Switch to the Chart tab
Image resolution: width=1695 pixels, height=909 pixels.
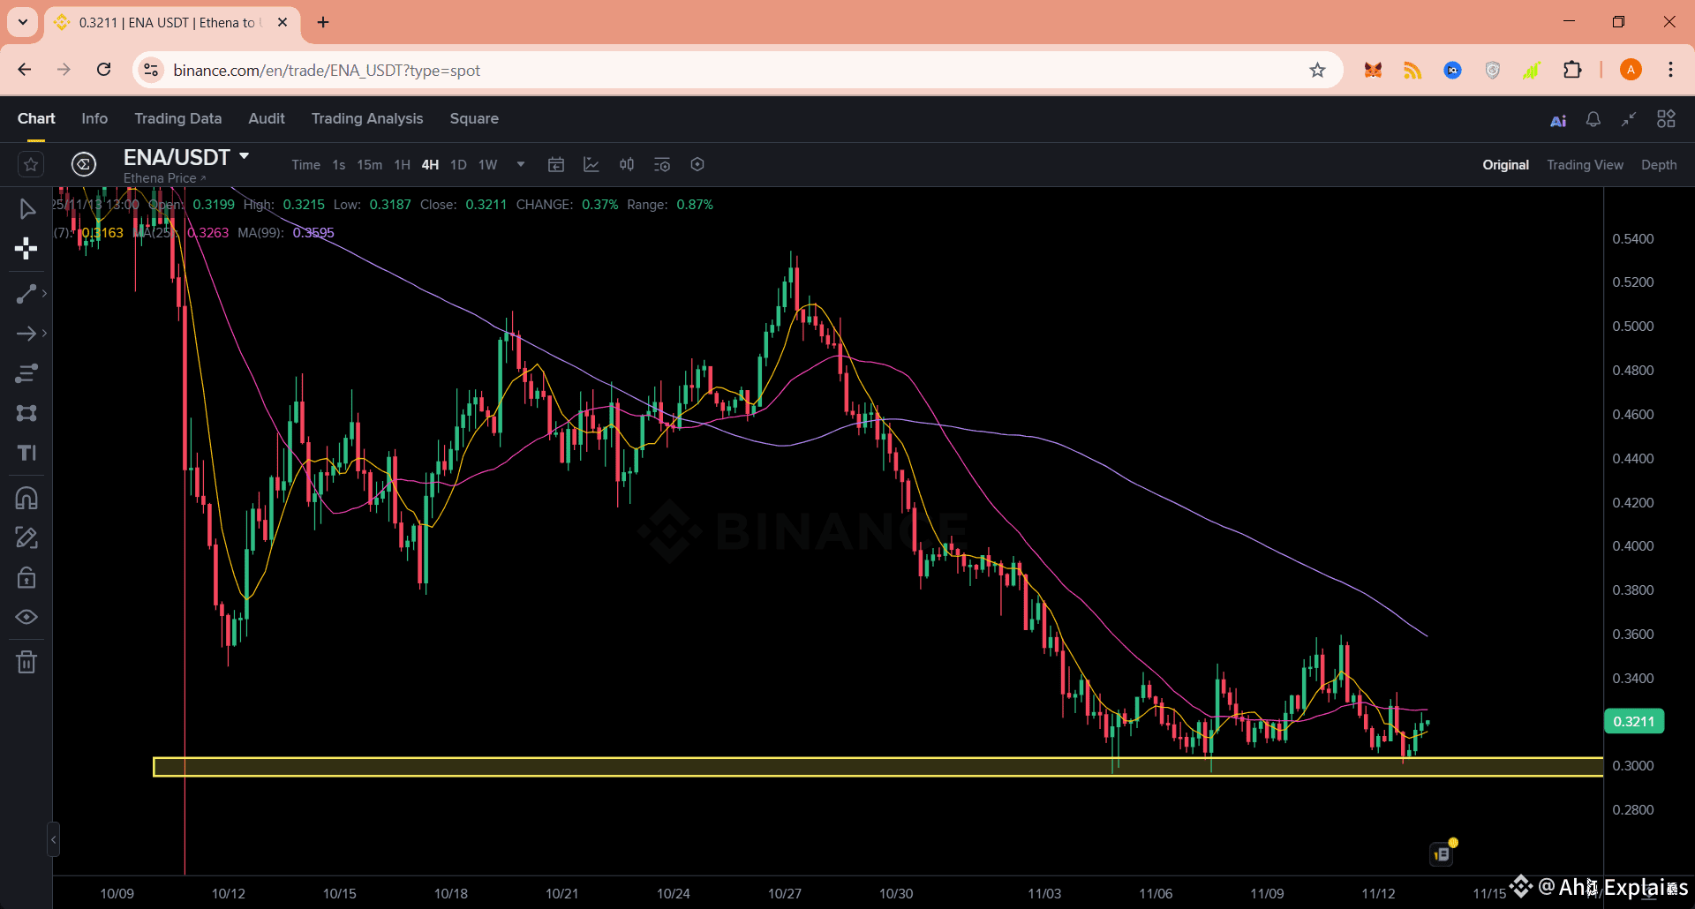click(x=36, y=118)
